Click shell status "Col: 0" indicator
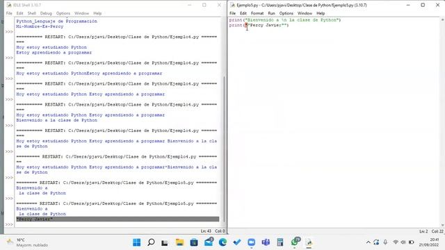Viewport: 445px width, 250px height. pyautogui.click(x=220, y=231)
